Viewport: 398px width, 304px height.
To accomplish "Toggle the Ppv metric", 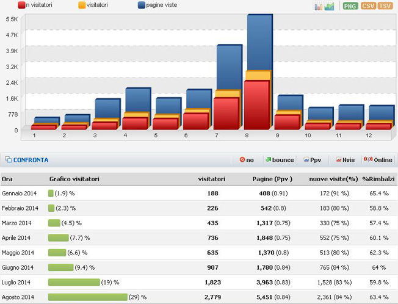I will (x=313, y=160).
